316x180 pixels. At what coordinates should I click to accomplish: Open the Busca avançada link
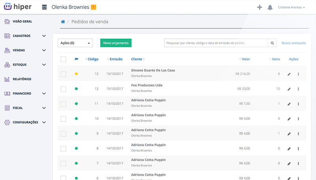coord(294,43)
